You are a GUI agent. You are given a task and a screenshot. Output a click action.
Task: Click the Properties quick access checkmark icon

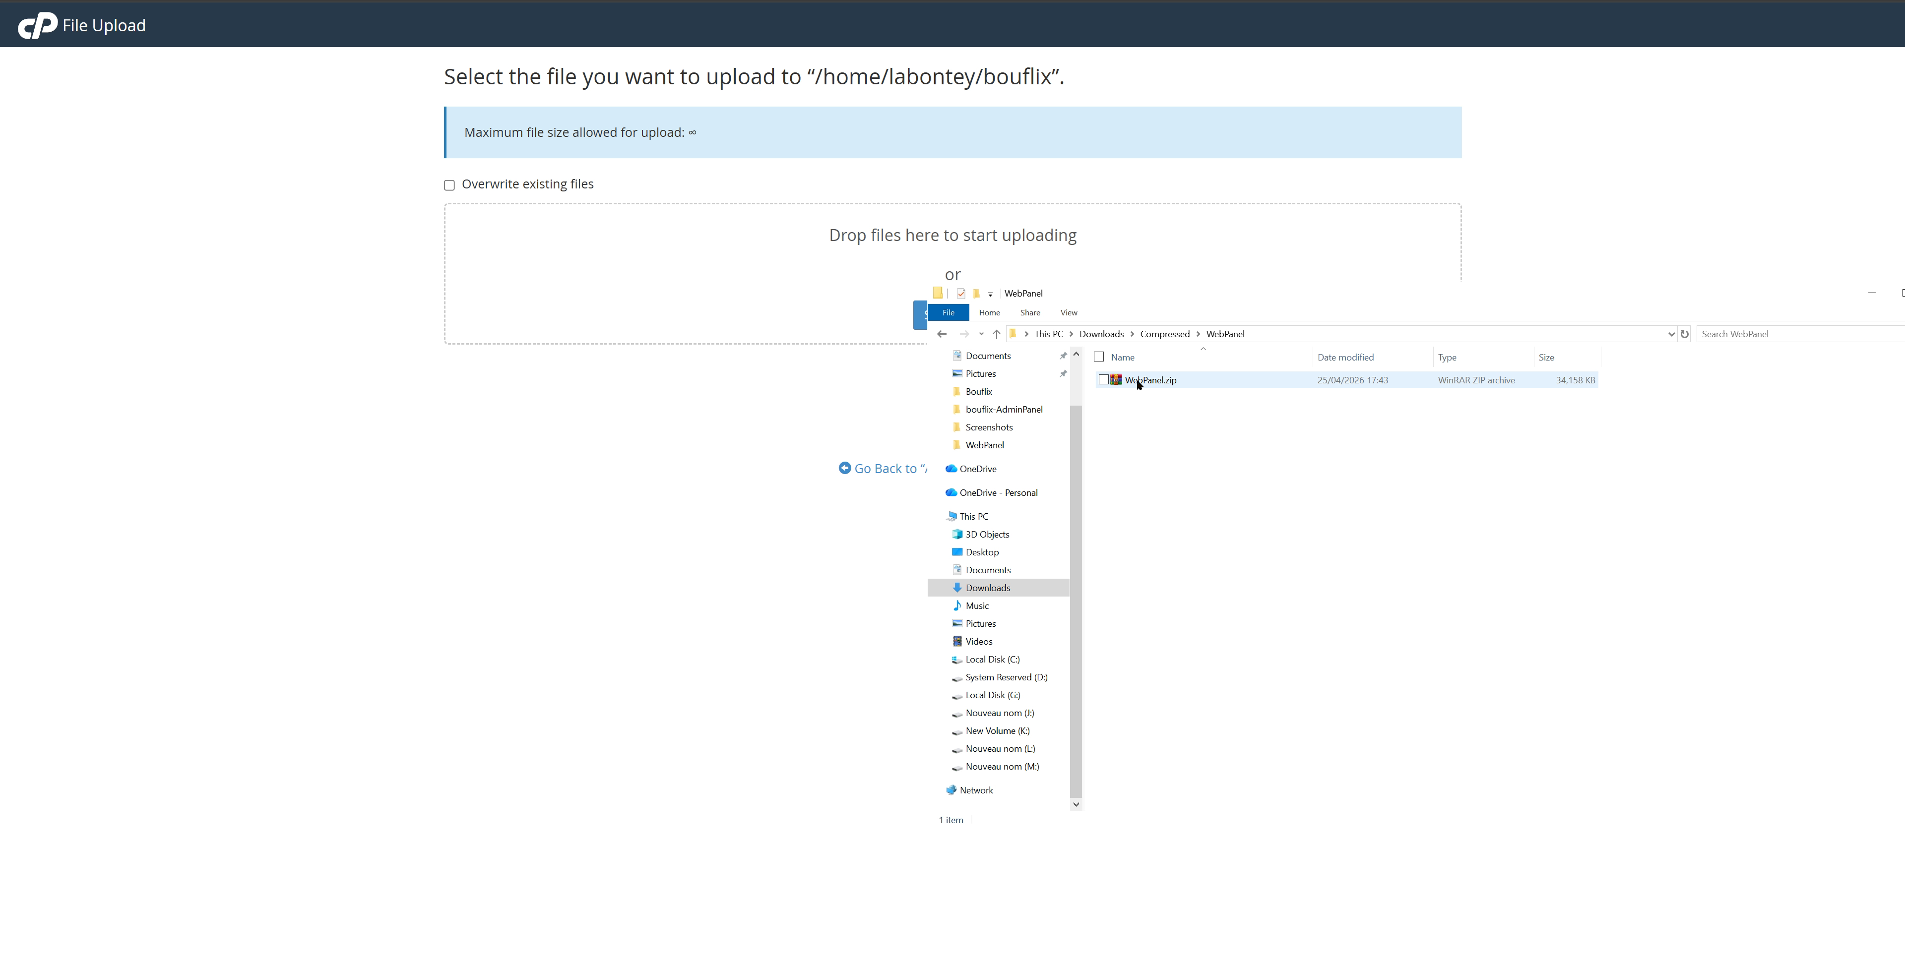click(x=960, y=294)
